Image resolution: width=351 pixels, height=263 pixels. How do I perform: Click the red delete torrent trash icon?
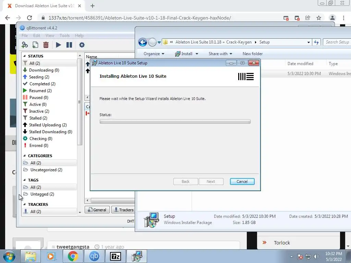point(46,45)
